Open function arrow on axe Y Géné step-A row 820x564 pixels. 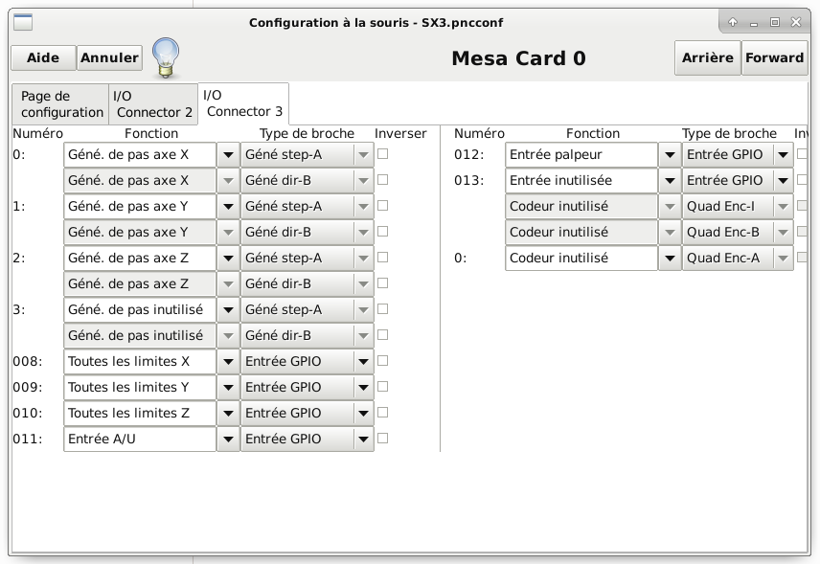coord(228,207)
